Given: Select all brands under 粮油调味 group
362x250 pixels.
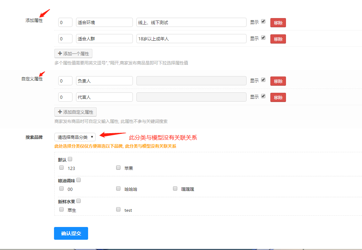Looking at the screenshot, I should (x=79, y=180).
